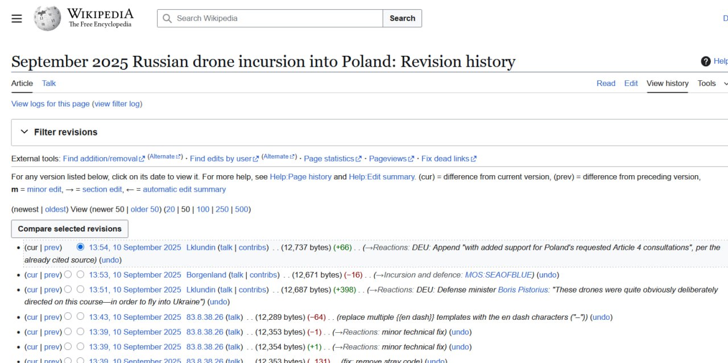The height and width of the screenshot is (363, 728).
Task: Click the magnifier icon in the search box
Action: point(167,18)
